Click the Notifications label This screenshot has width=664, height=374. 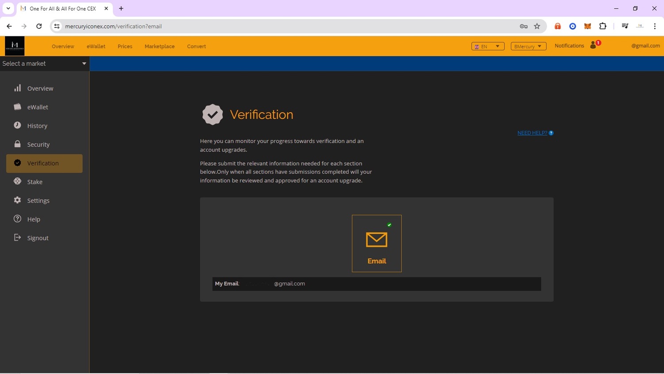coord(569,46)
